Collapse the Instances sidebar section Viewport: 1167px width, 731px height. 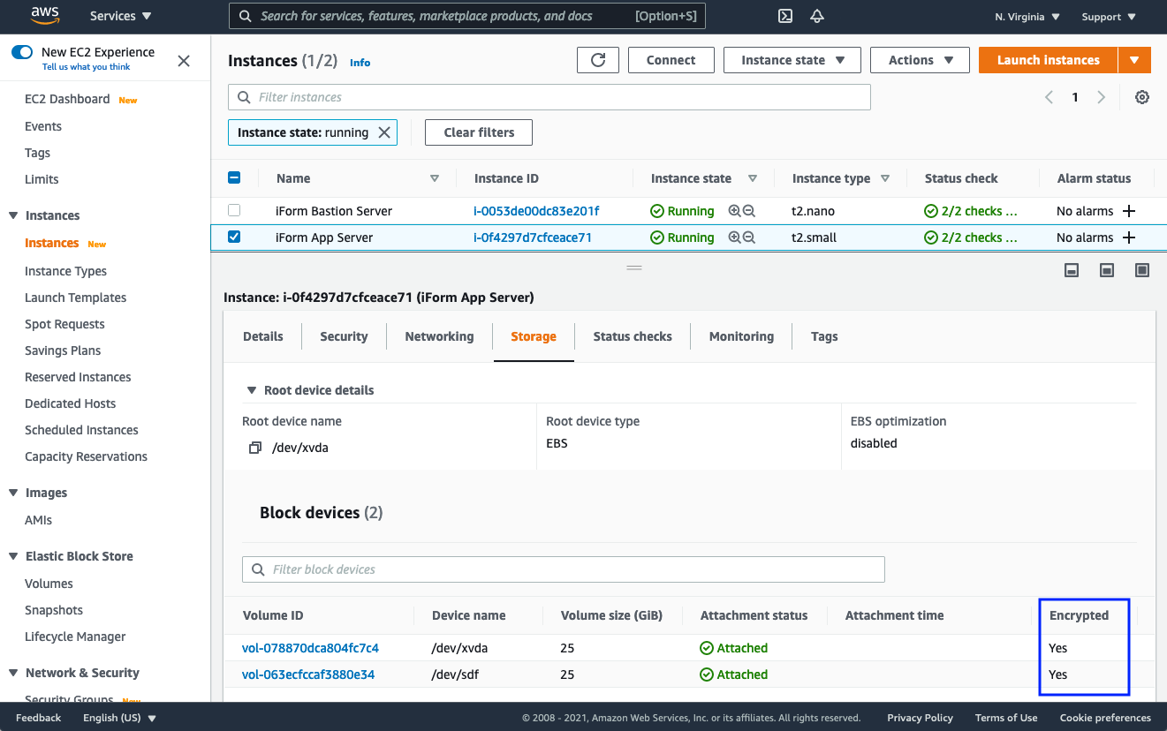13,215
